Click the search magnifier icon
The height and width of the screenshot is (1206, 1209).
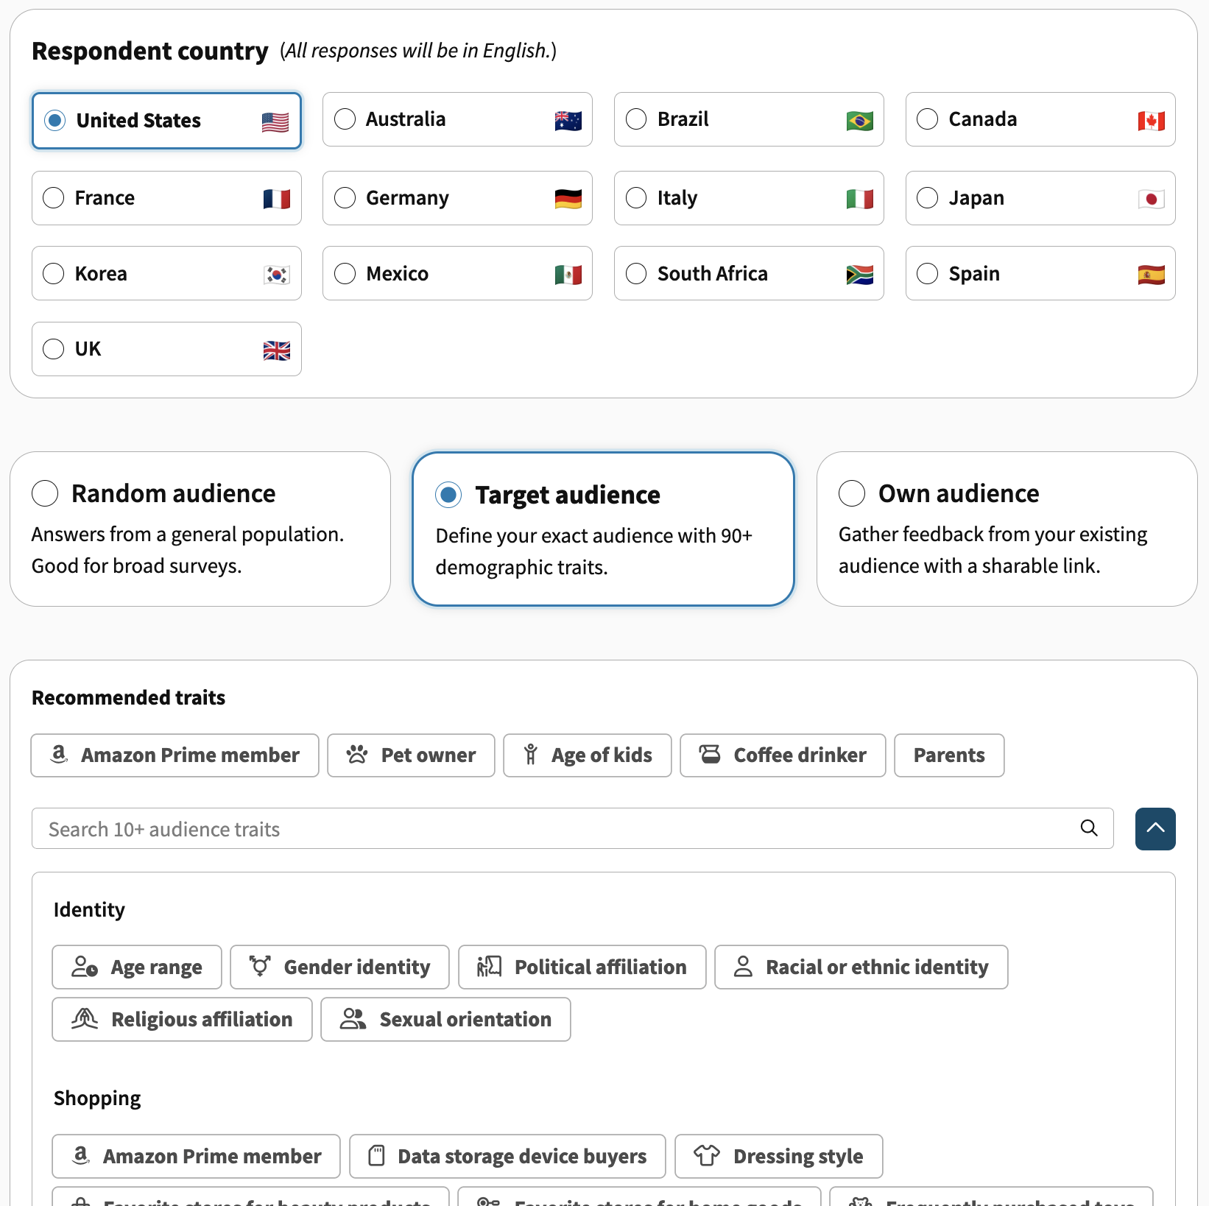pyautogui.click(x=1089, y=828)
